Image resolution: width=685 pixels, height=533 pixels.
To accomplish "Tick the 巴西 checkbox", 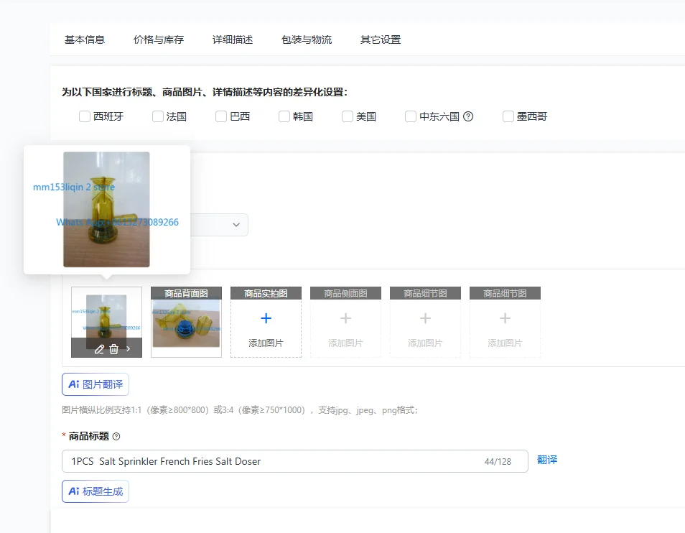I will pyautogui.click(x=221, y=116).
